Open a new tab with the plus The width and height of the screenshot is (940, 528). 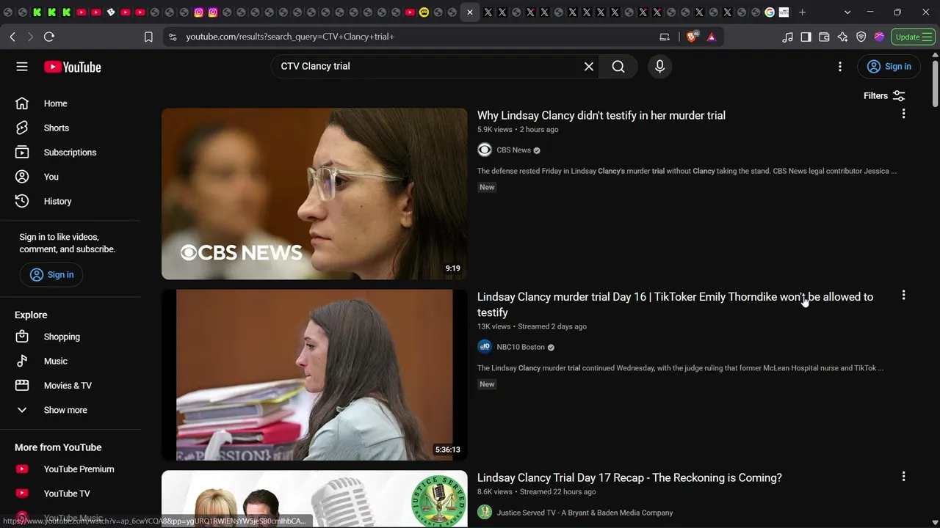(x=803, y=12)
